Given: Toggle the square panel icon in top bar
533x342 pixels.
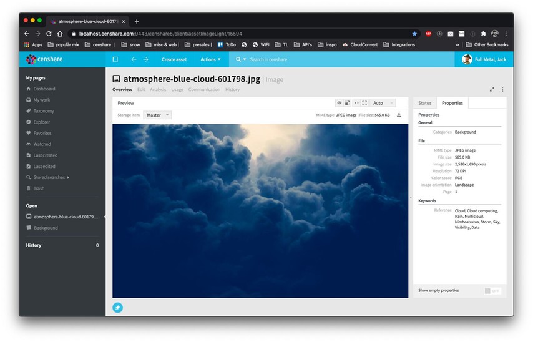Looking at the screenshot, I should [115, 59].
